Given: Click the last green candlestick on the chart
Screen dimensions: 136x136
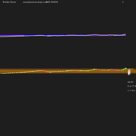Looking at the screenshot, I should [x=126, y=68].
